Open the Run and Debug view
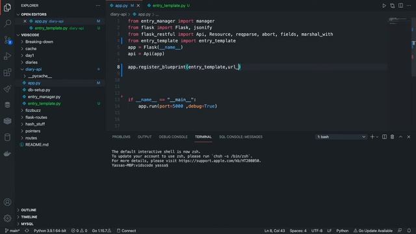The width and height of the screenshot is (416, 234). 7,56
